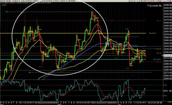Screen dimensions: 172x105
Task: Select the diagonal trend line drawing tool
Action: pyautogui.click(x=148, y=1)
